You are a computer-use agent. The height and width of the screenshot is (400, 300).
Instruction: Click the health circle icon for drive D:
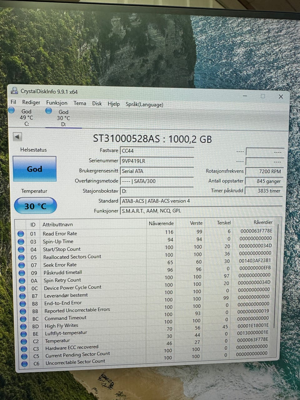[x=48, y=111]
